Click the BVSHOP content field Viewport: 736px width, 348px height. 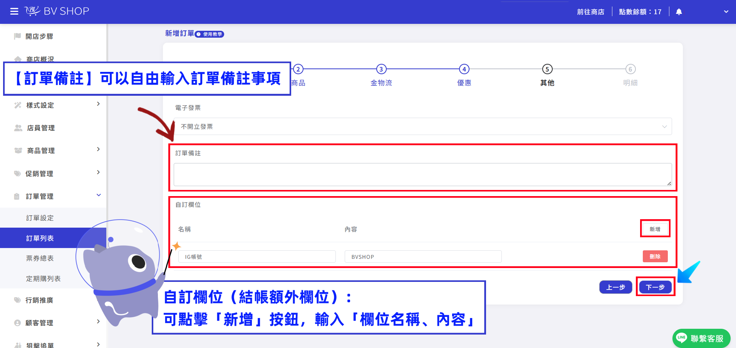coord(423,256)
